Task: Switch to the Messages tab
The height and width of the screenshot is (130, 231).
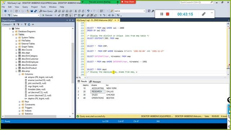Action: [x=95, y=82]
